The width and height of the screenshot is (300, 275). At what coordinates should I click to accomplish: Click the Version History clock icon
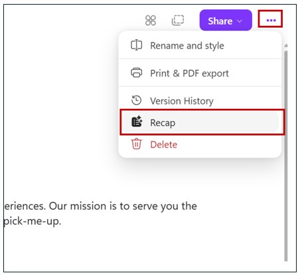coord(136,100)
